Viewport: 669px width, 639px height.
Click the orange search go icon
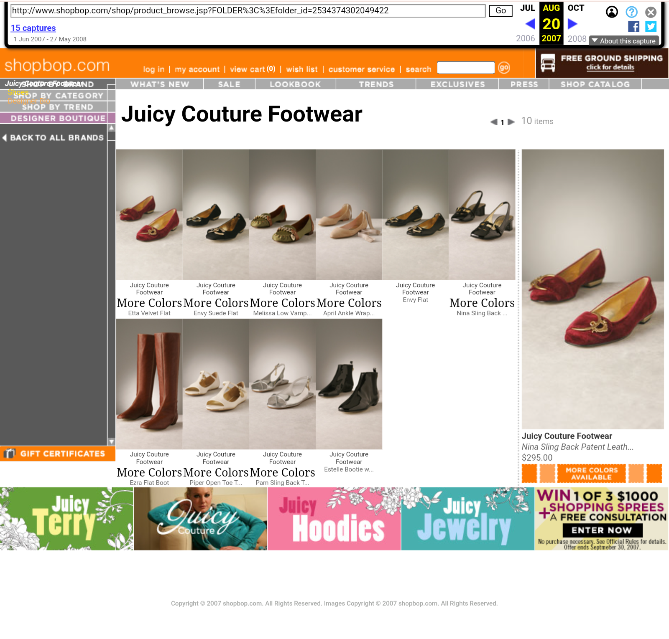[x=504, y=67]
